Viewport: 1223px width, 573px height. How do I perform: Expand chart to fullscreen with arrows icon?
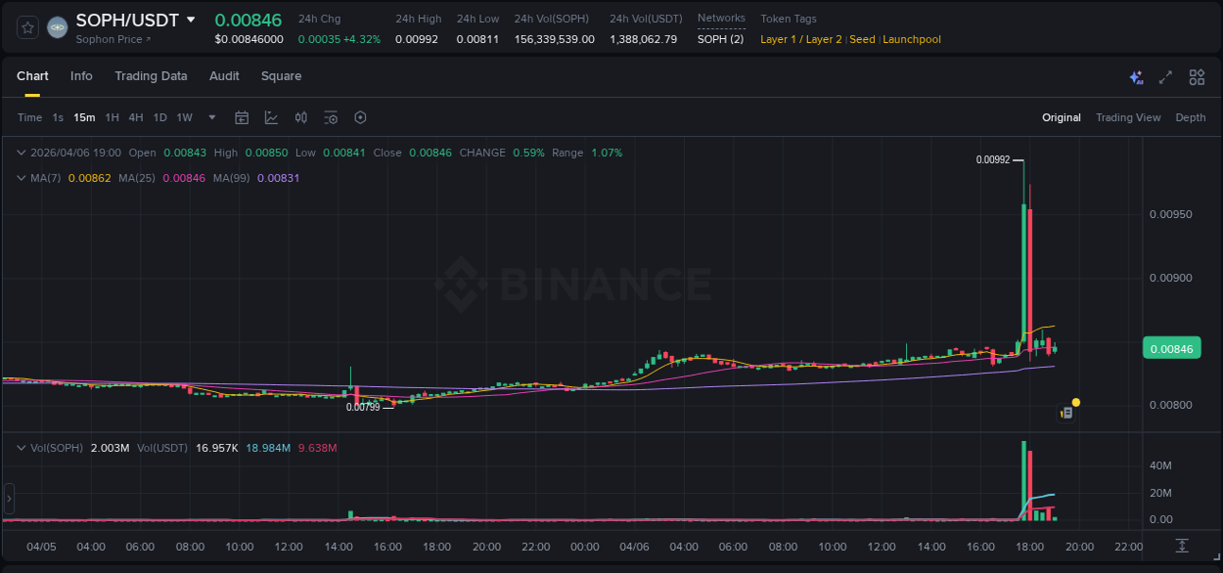(1165, 77)
